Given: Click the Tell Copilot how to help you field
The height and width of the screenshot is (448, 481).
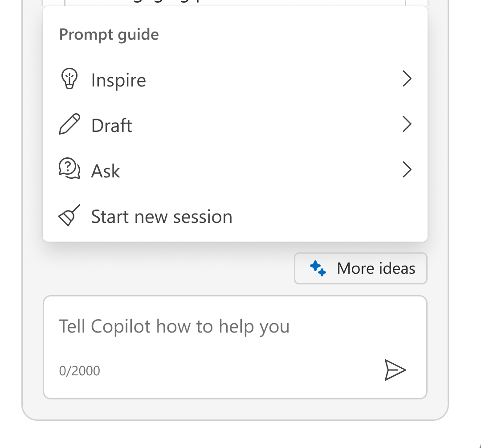Looking at the screenshot, I should pos(174,326).
